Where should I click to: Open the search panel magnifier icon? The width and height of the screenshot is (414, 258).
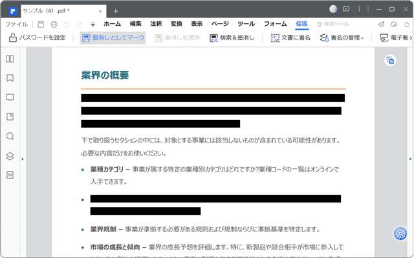click(x=10, y=136)
